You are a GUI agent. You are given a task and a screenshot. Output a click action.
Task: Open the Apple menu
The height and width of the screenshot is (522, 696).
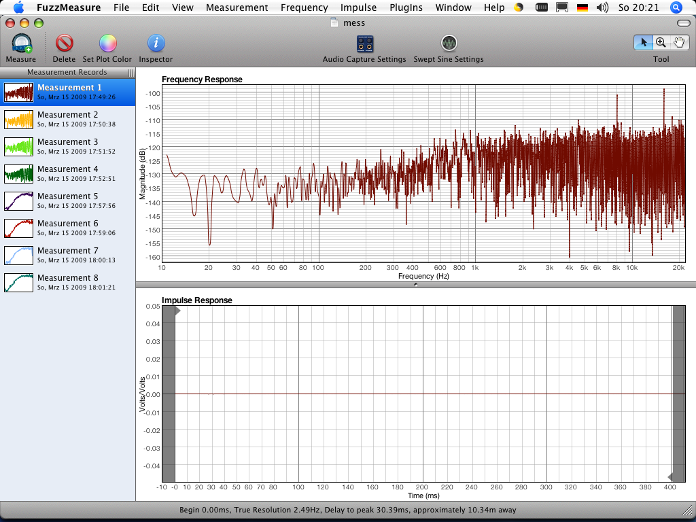[x=18, y=7]
